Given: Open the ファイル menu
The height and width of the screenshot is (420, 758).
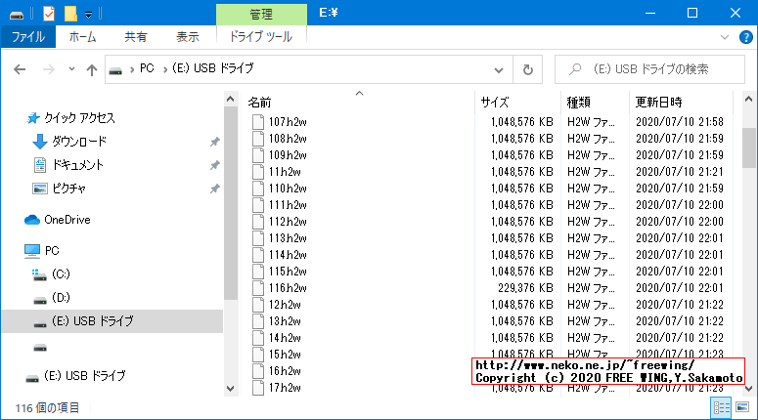Looking at the screenshot, I should pos(28,37).
